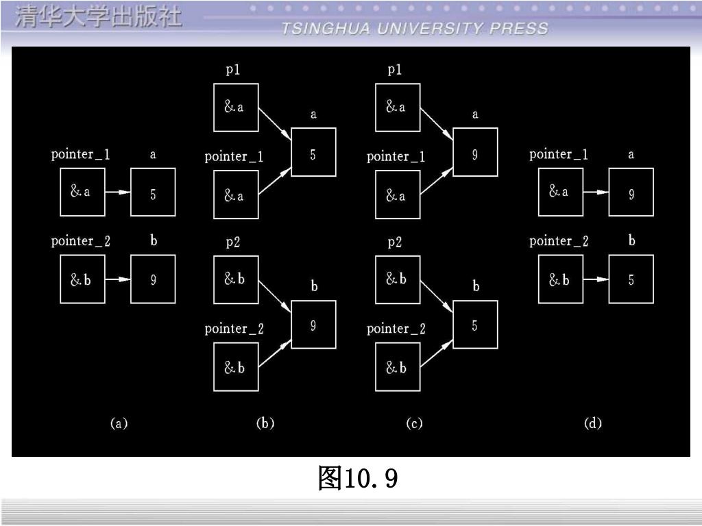Click pointer_2 label in diagram (b)
This screenshot has width=702, height=526.
point(234,329)
